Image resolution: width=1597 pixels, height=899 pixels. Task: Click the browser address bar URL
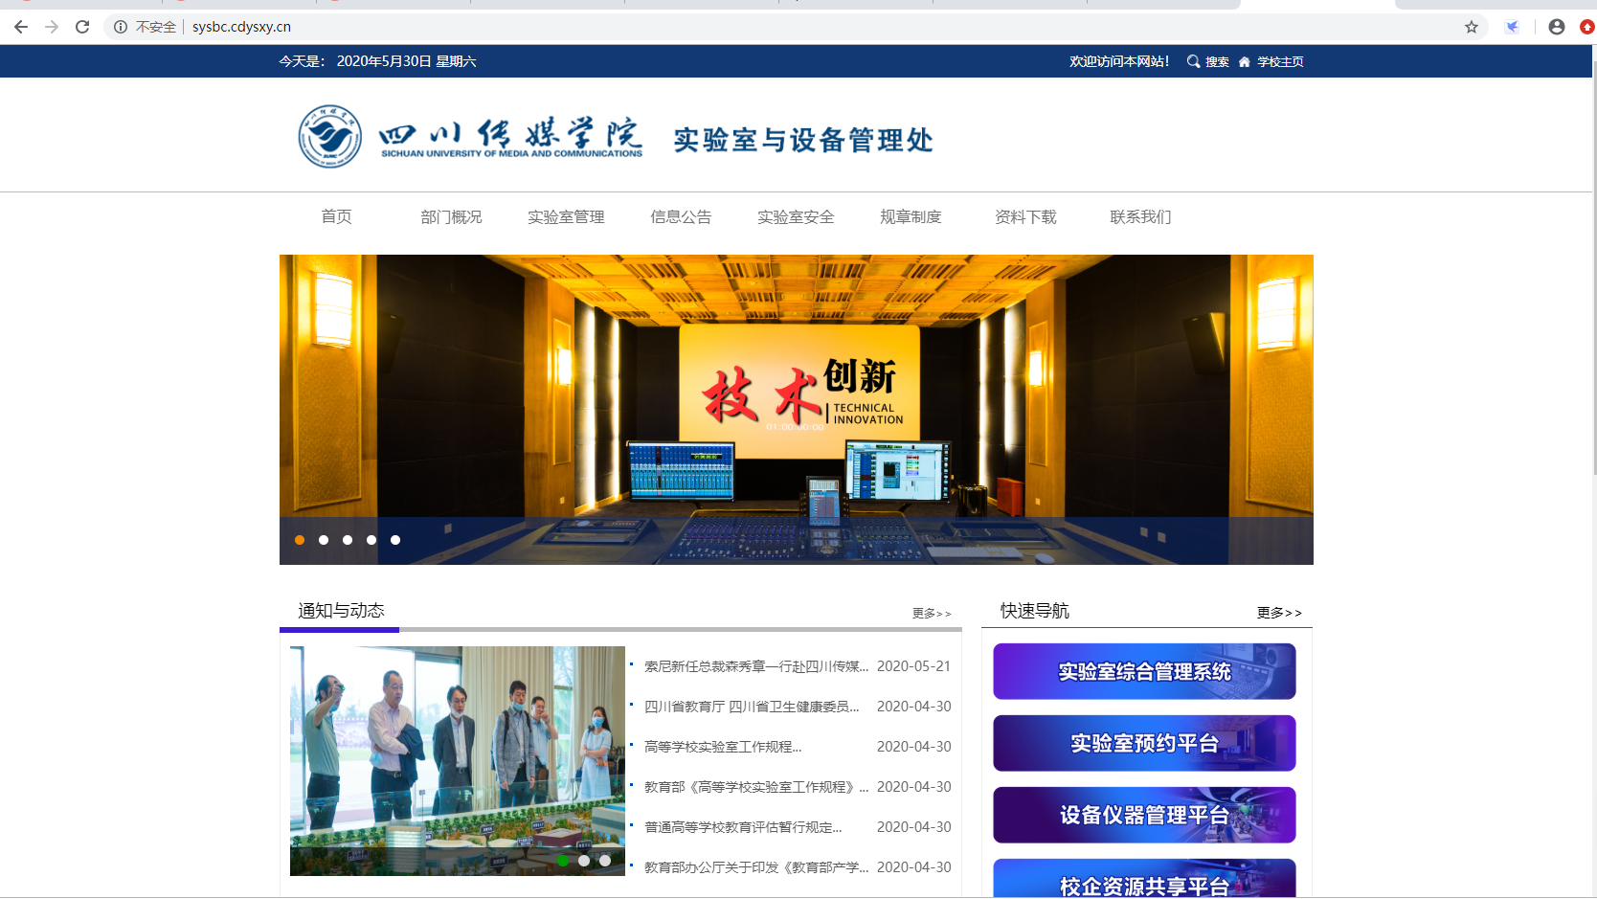[241, 27]
